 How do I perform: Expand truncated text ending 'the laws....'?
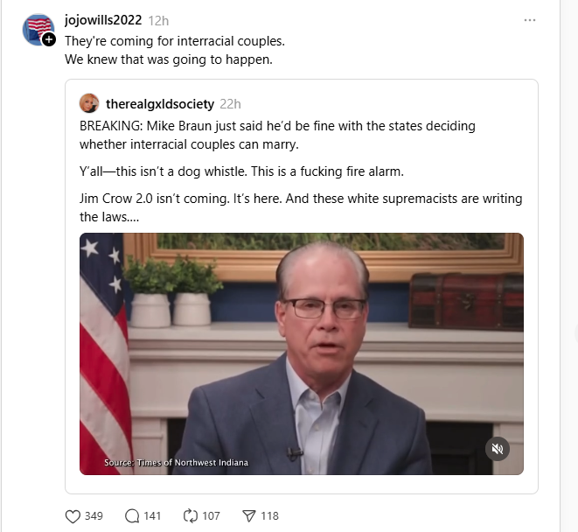(109, 217)
